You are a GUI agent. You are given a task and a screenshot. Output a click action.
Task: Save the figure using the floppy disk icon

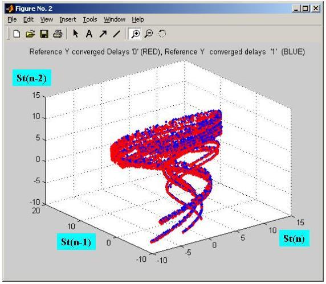pyautogui.click(x=44, y=34)
